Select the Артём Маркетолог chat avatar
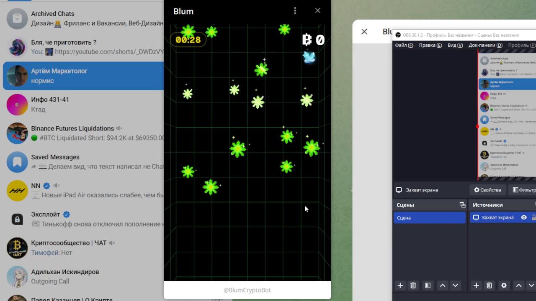This screenshot has width=536, height=301. point(17,76)
